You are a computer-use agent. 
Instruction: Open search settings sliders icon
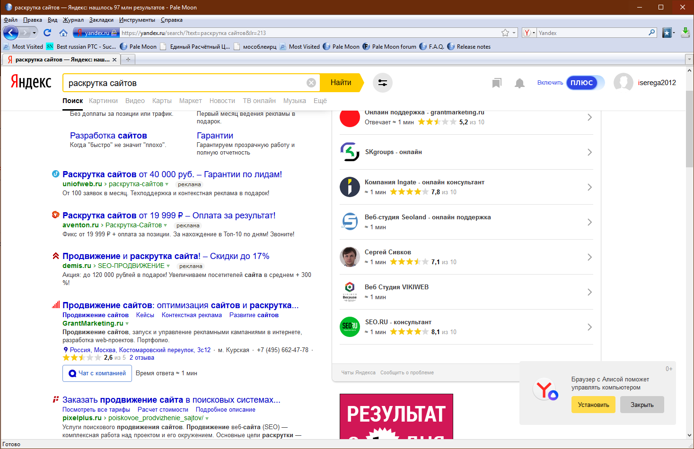383,83
